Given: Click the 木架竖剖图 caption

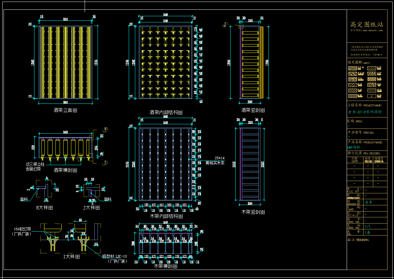Looking at the screenshot, I should (253, 212).
